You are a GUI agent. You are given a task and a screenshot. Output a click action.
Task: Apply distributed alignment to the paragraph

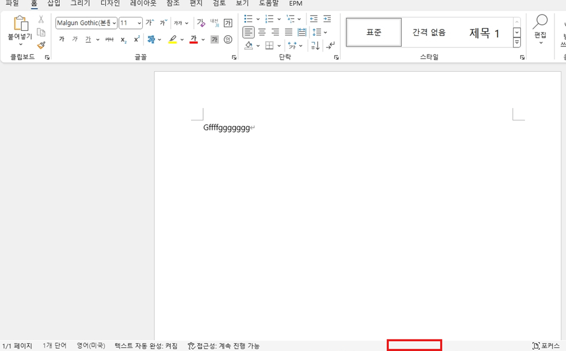pos(302,32)
